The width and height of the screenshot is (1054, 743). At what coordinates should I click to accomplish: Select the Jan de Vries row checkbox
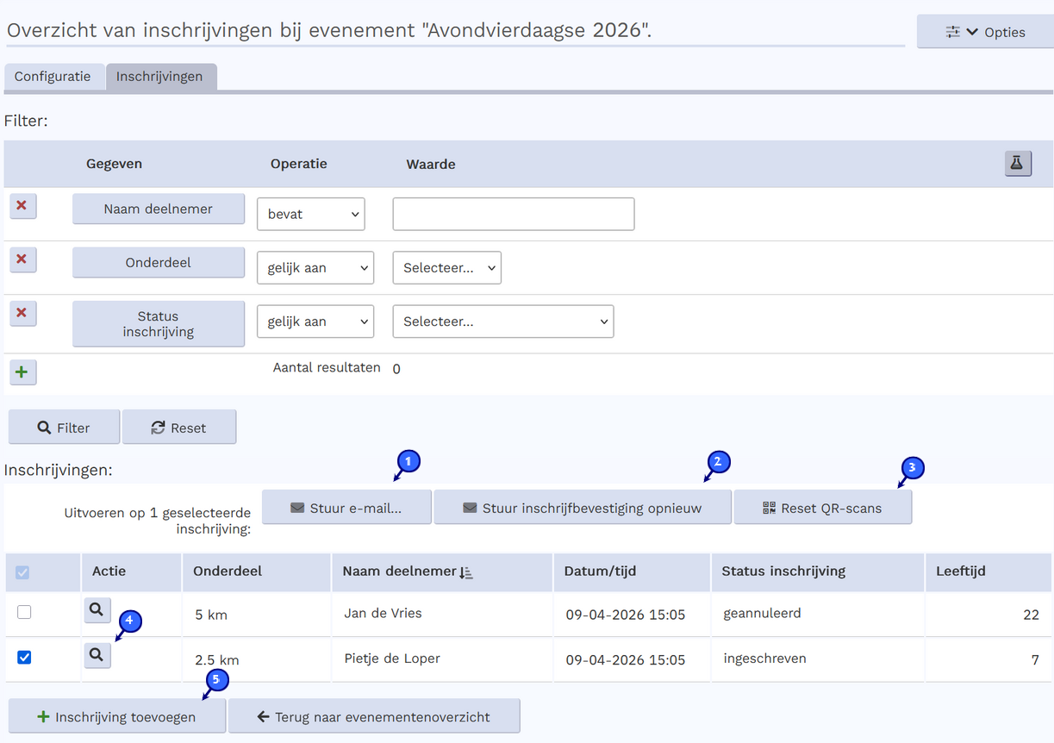(x=24, y=612)
